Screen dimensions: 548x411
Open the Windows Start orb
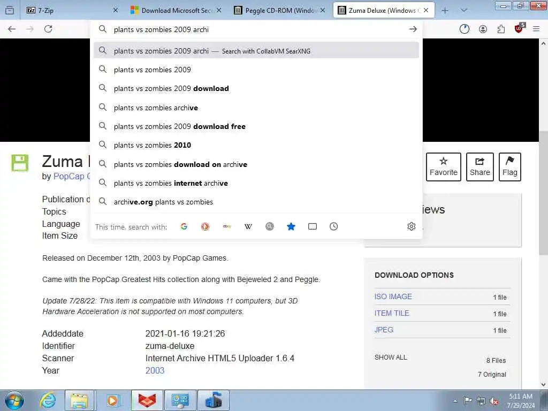pos(14,400)
